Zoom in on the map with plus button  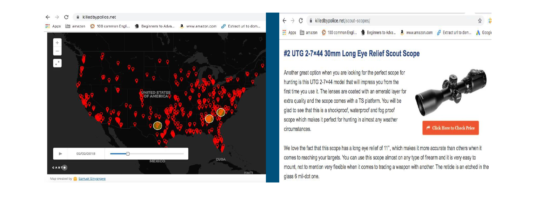coord(57,43)
